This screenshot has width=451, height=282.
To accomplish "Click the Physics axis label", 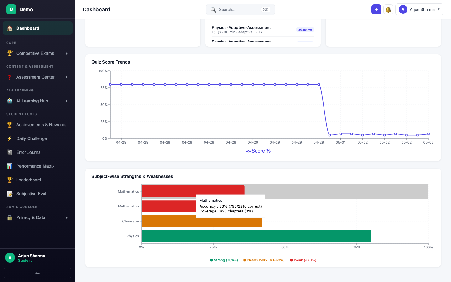I will click(133, 236).
